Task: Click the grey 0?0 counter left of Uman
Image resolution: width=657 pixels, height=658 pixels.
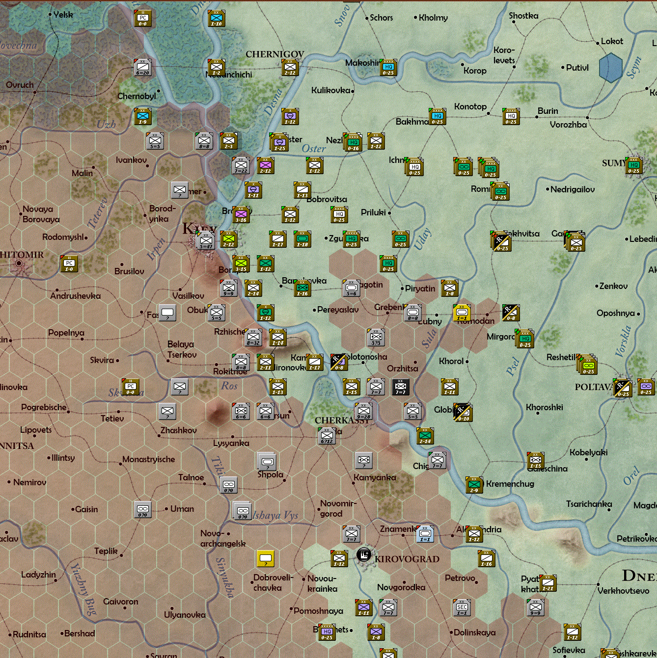Action: [143, 509]
